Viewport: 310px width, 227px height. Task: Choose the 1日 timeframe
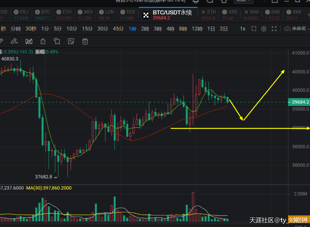tap(211, 29)
